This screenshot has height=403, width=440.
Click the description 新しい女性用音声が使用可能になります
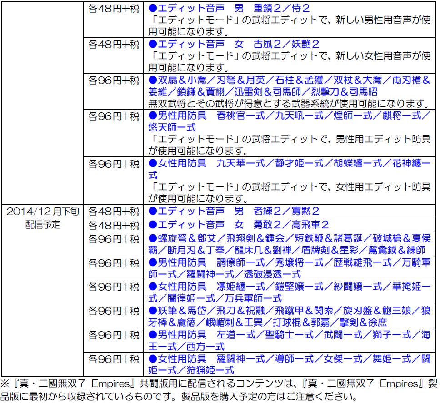click(289, 61)
